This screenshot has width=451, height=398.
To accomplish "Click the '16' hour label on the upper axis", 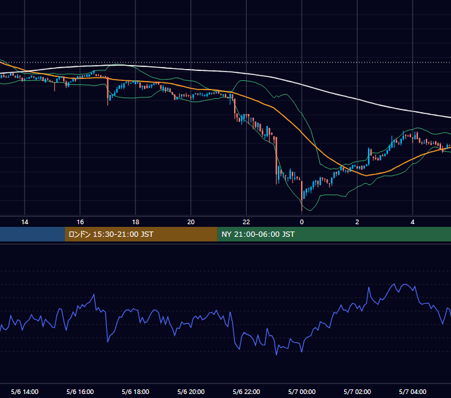I will (x=80, y=222).
